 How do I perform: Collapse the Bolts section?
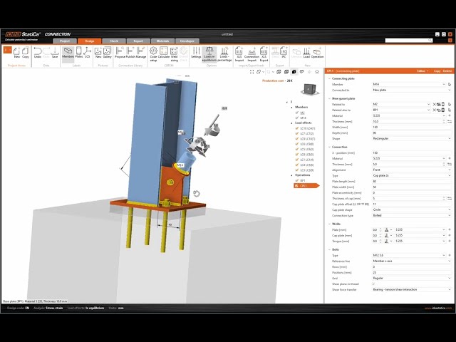(x=329, y=249)
